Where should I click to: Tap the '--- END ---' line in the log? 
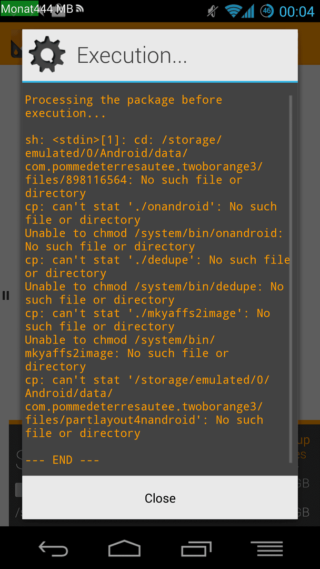pyautogui.click(x=62, y=460)
